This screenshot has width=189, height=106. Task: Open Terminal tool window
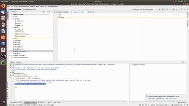click(41, 103)
